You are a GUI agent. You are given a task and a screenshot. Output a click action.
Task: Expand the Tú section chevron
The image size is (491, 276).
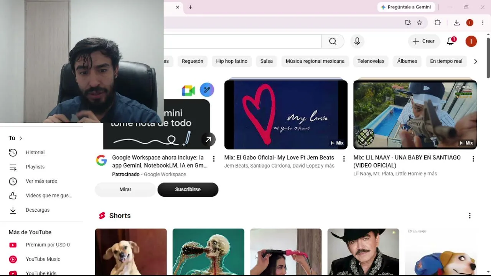point(21,138)
